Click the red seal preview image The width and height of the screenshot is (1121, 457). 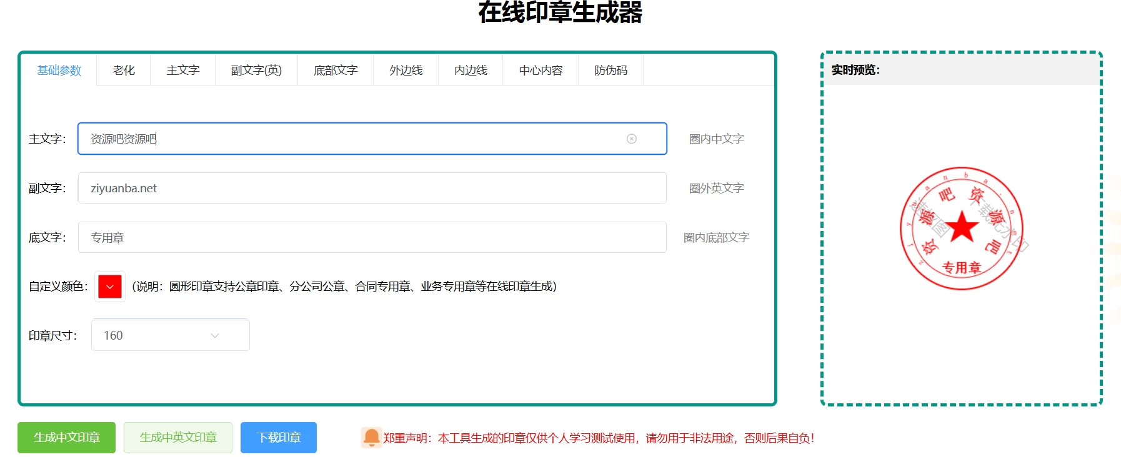[x=962, y=228]
